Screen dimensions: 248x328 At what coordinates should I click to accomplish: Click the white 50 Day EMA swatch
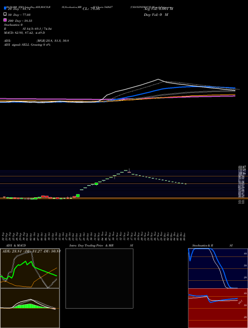pos(5,14)
